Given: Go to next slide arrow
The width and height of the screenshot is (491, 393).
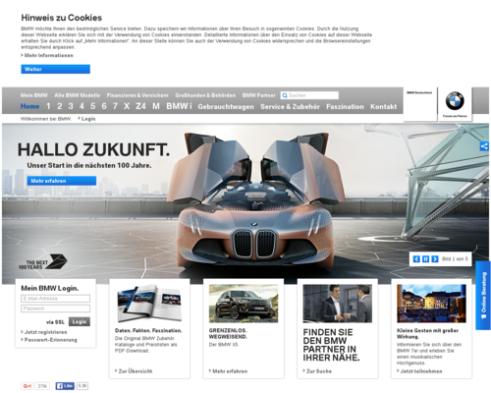Looking at the screenshot, I should click(435, 259).
